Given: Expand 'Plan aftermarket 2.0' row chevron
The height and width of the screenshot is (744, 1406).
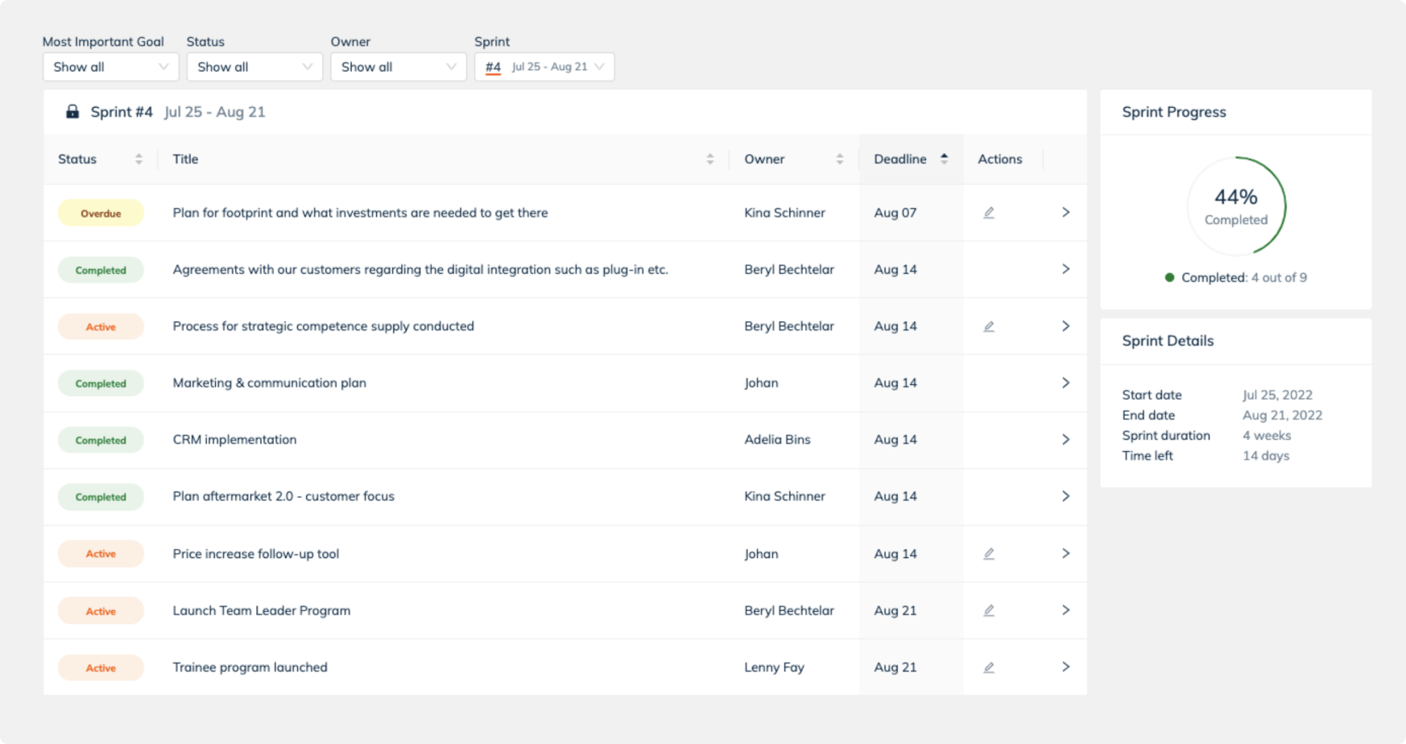Looking at the screenshot, I should tap(1065, 496).
